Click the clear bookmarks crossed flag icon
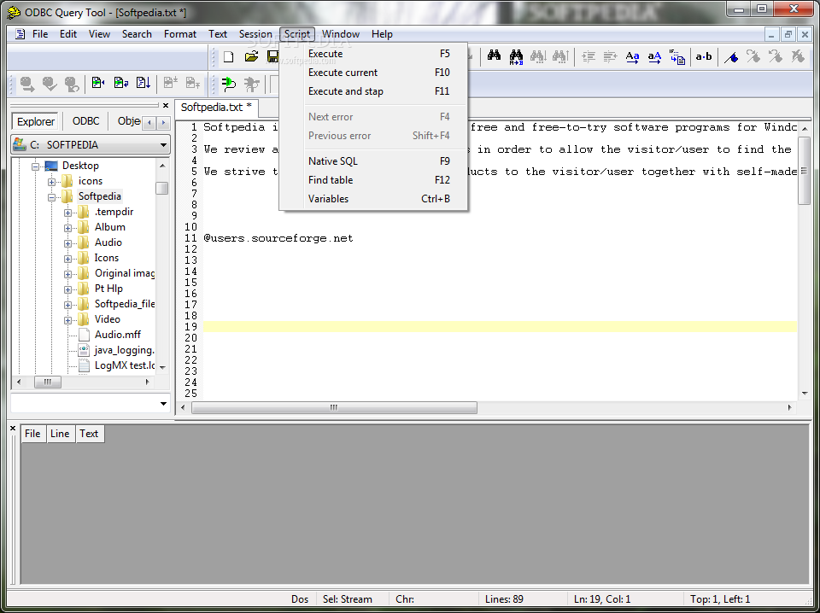 tap(798, 56)
